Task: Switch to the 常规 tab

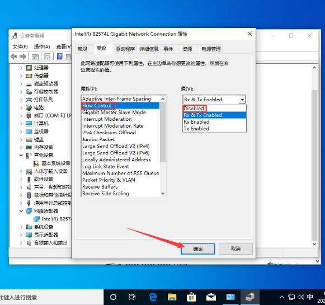Action: (x=82, y=49)
